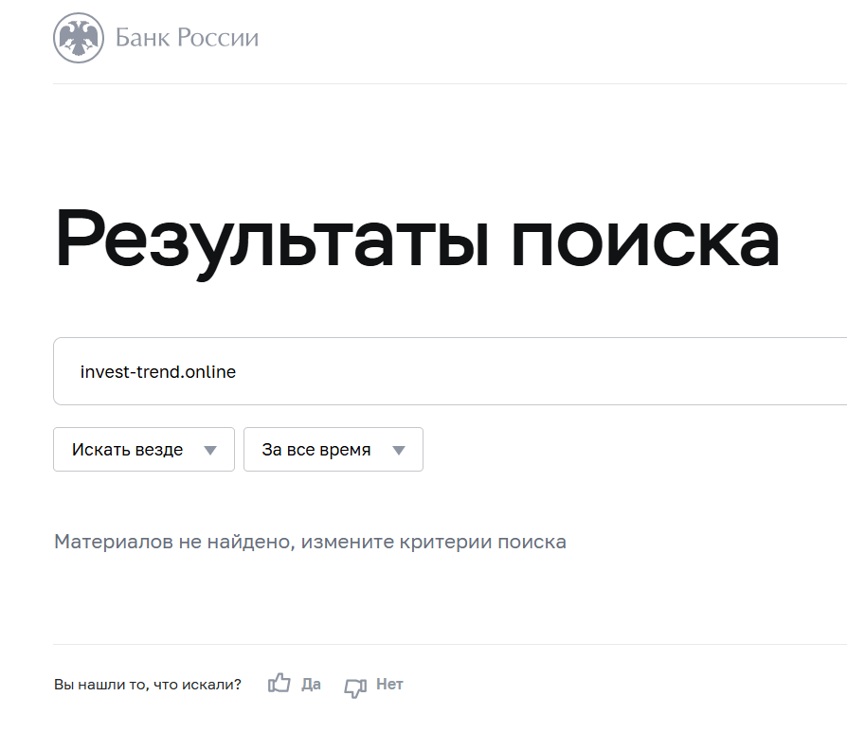Viewport: 847px width, 732px height.
Task: Click the chevron arrow on Искать везде
Action: click(x=210, y=449)
